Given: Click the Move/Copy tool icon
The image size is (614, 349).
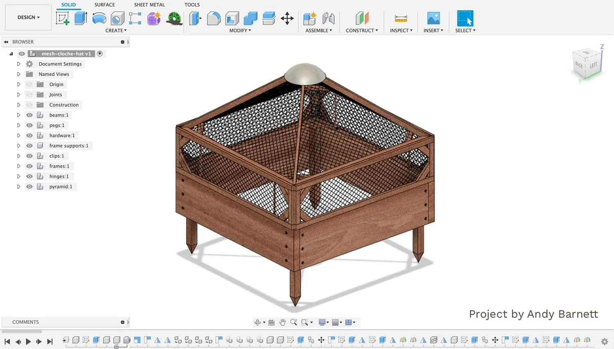Looking at the screenshot, I should pyautogui.click(x=287, y=18).
